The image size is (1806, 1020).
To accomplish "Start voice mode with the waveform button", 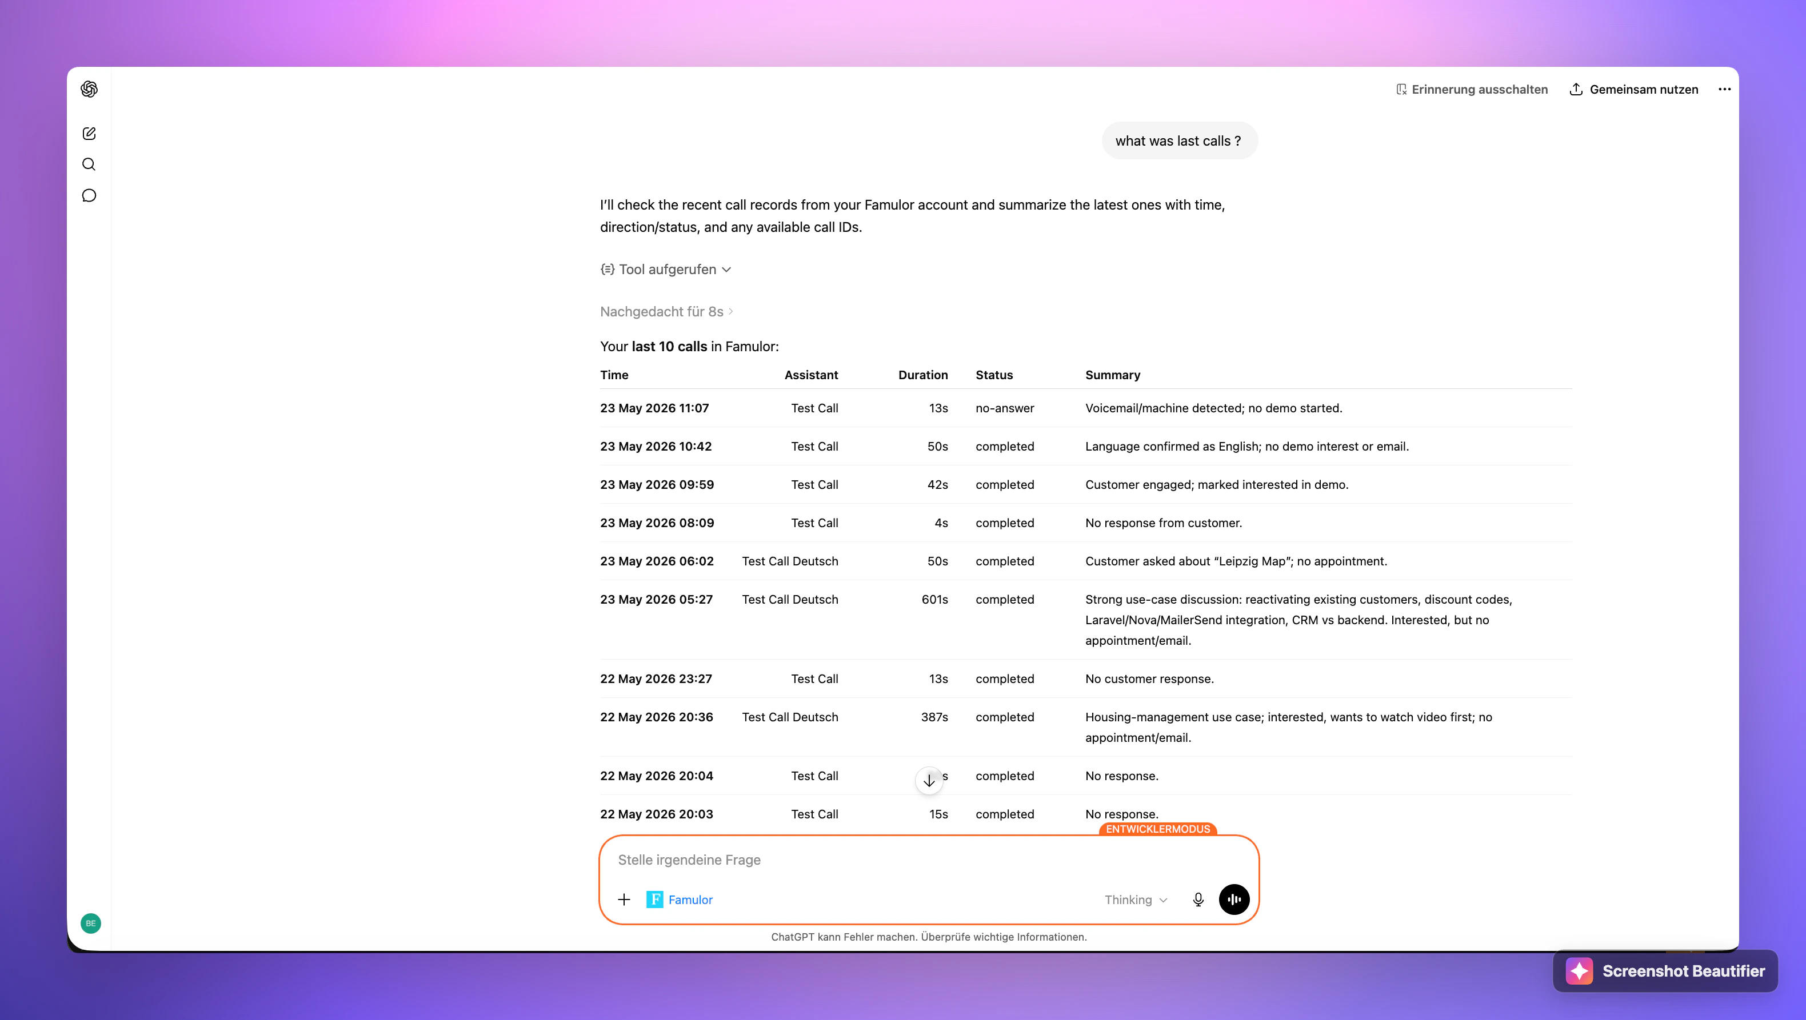I will pos(1234,899).
